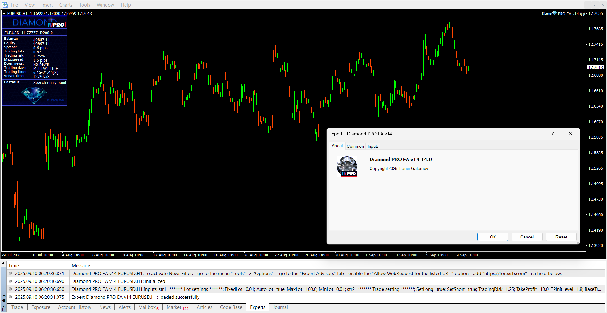Open the Journal tab in Terminal
This screenshot has width=607, height=313.
(280, 307)
